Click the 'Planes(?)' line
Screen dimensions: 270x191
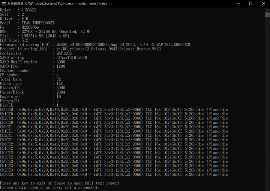coord(30,101)
